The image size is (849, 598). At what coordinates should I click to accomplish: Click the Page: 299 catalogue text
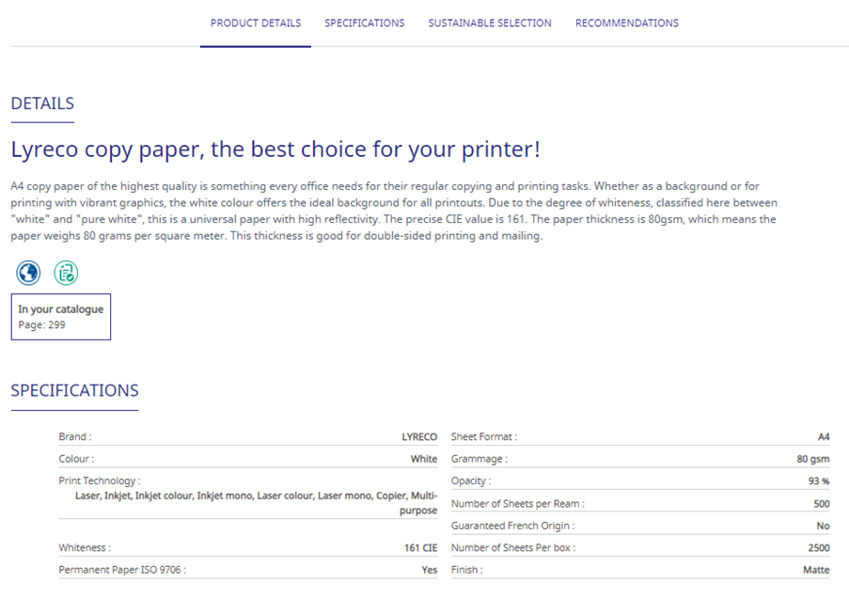click(x=41, y=325)
